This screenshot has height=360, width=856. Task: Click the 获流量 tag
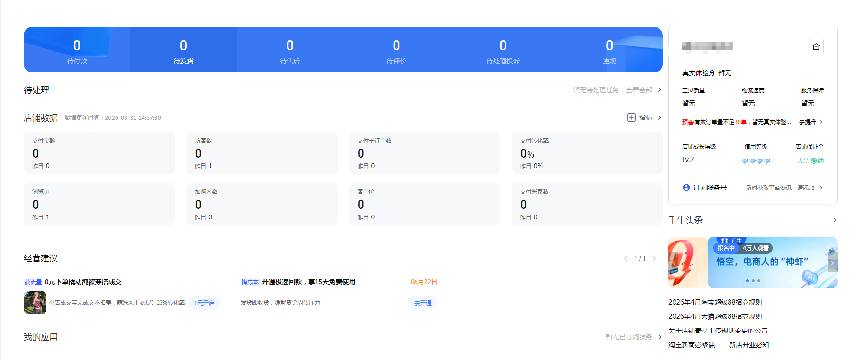pyautogui.click(x=33, y=282)
